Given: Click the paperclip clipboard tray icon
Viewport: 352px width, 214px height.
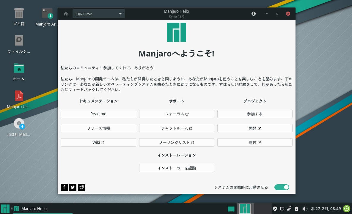Looking at the screenshot, I should click(x=289, y=209).
